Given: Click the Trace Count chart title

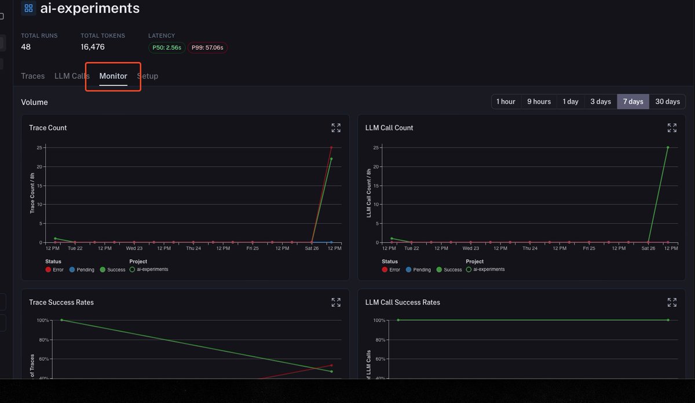Looking at the screenshot, I should pos(48,128).
